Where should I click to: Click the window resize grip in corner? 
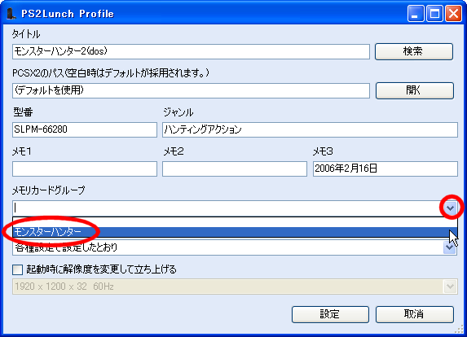pyautogui.click(x=460, y=329)
